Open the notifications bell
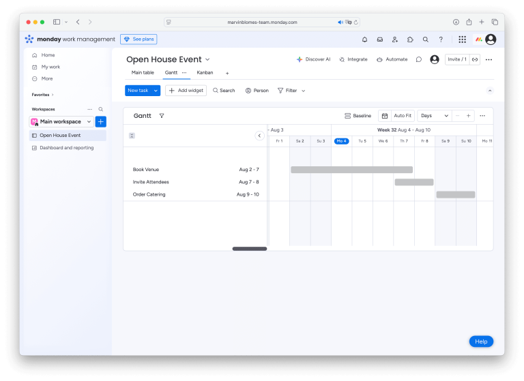Image resolution: width=524 pixels, height=381 pixels. [364, 40]
